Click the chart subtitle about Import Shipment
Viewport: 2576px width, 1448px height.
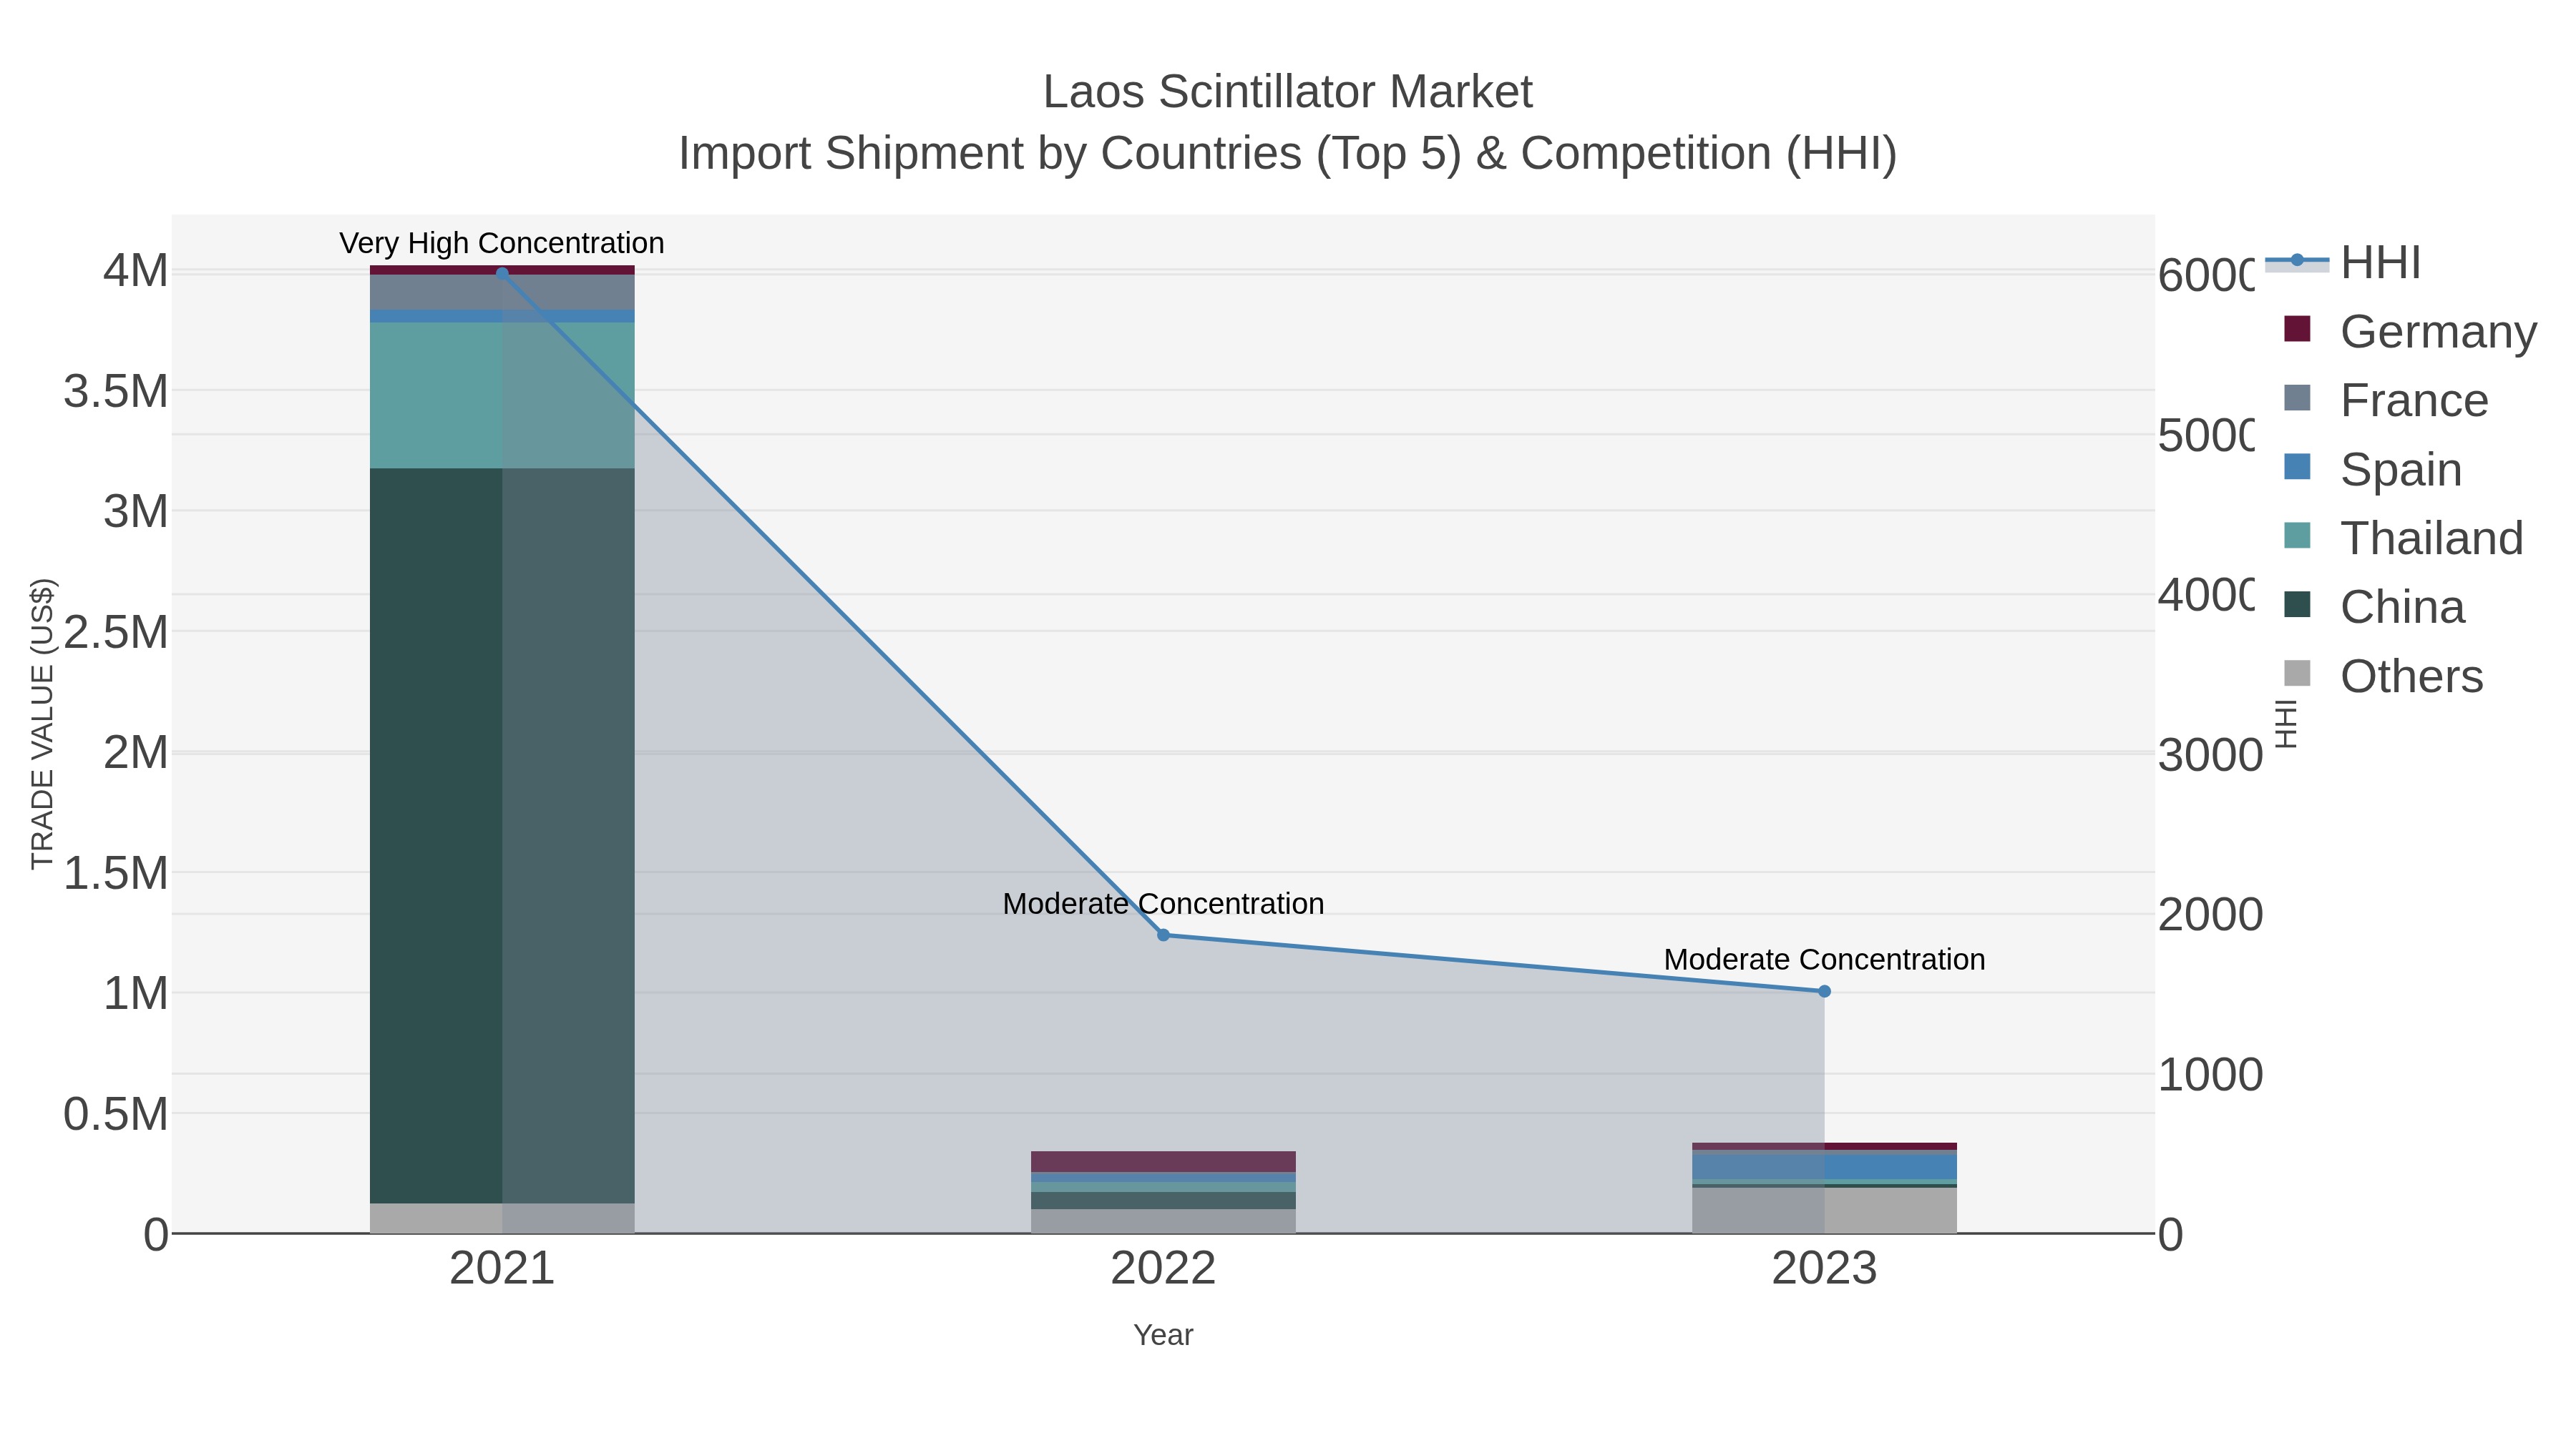tap(1287, 154)
